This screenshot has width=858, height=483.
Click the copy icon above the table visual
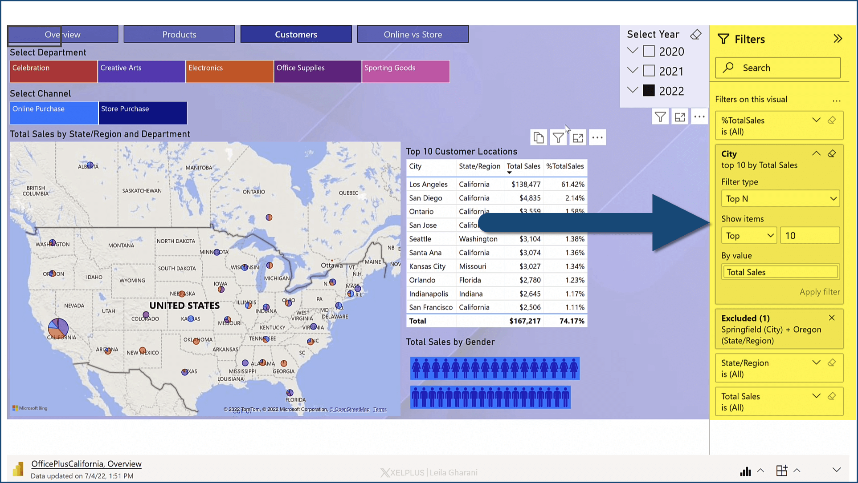pos(539,138)
